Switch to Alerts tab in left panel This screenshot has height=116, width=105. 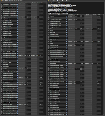coord(2,1)
